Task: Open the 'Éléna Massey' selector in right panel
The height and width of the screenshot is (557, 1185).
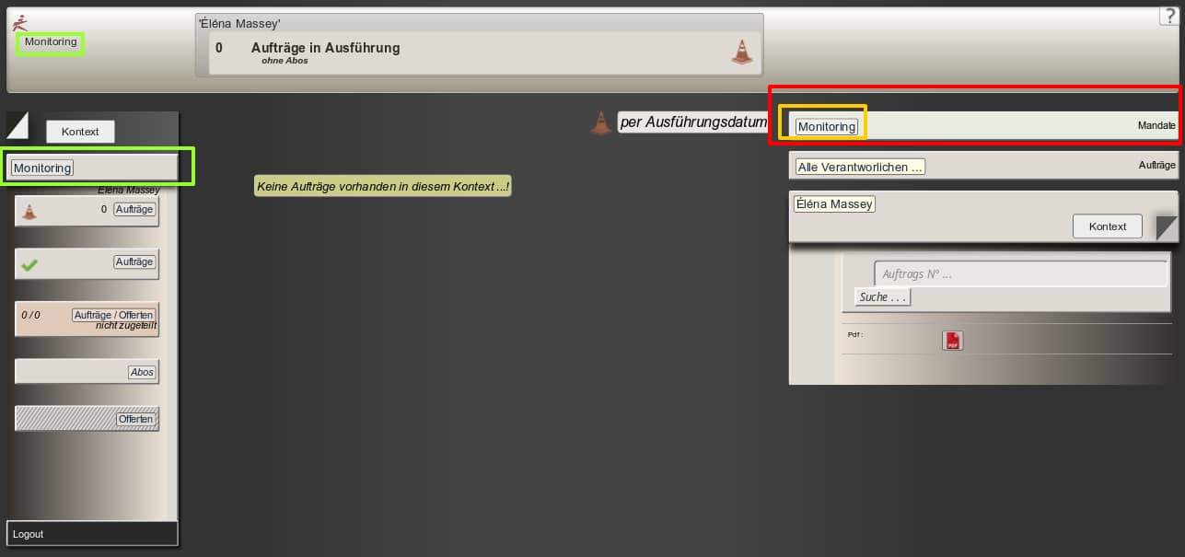Action: (x=834, y=204)
